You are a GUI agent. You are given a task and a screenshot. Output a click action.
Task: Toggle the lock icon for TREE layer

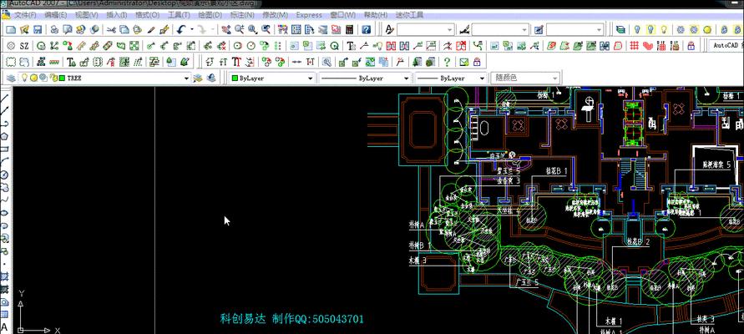point(53,78)
